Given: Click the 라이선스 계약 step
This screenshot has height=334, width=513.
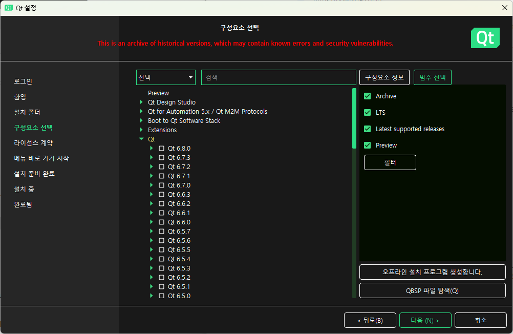Looking at the screenshot, I should click(x=33, y=143).
